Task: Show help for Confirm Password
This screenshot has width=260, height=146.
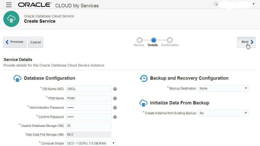Action: click(x=115, y=117)
